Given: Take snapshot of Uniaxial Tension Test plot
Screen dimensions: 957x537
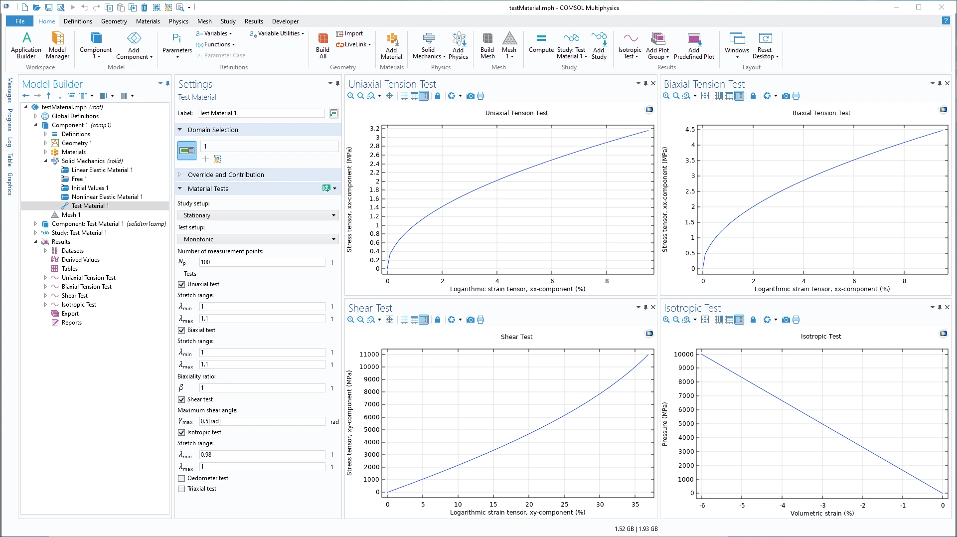Looking at the screenshot, I should (470, 96).
